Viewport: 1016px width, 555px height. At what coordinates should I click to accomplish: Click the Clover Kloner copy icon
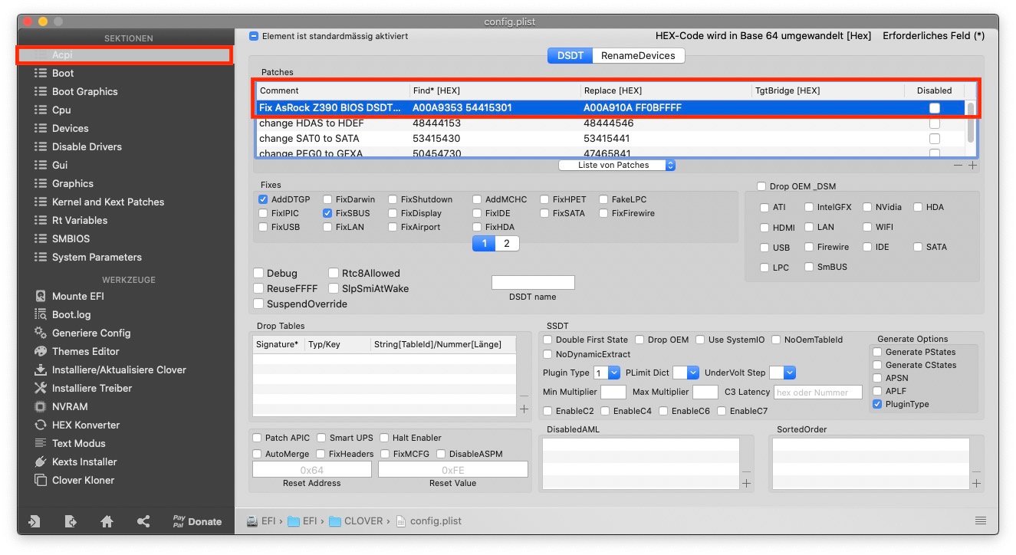[40, 481]
